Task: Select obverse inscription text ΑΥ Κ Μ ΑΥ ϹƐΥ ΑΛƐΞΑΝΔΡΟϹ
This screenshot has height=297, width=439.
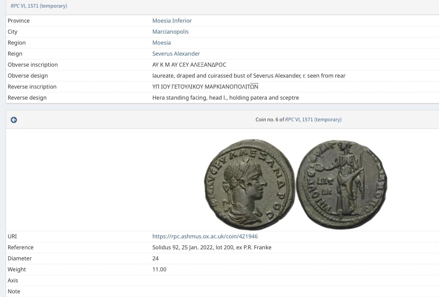Action: coord(189,64)
